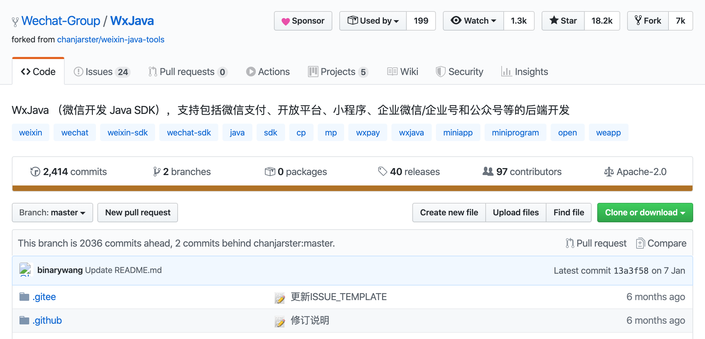Image resolution: width=705 pixels, height=339 pixels.
Task: Fork the WxJava repository
Action: pos(648,21)
